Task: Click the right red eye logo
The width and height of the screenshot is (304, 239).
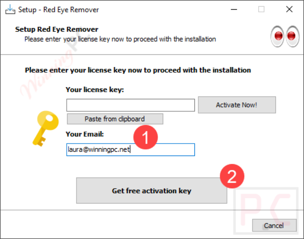Action: pyautogui.click(x=293, y=36)
